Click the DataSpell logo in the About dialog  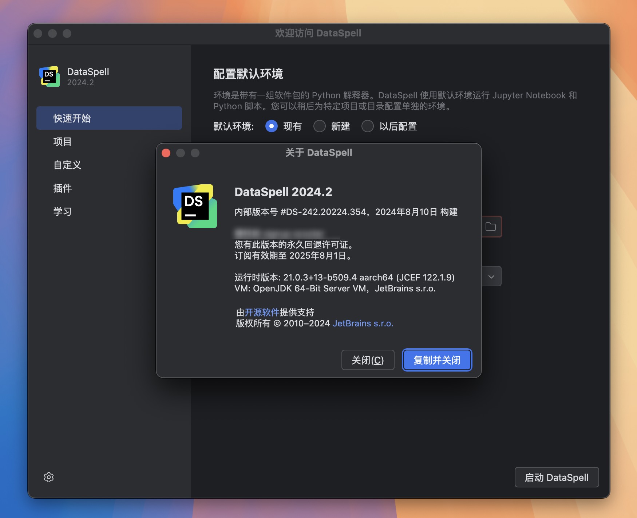pyautogui.click(x=195, y=206)
